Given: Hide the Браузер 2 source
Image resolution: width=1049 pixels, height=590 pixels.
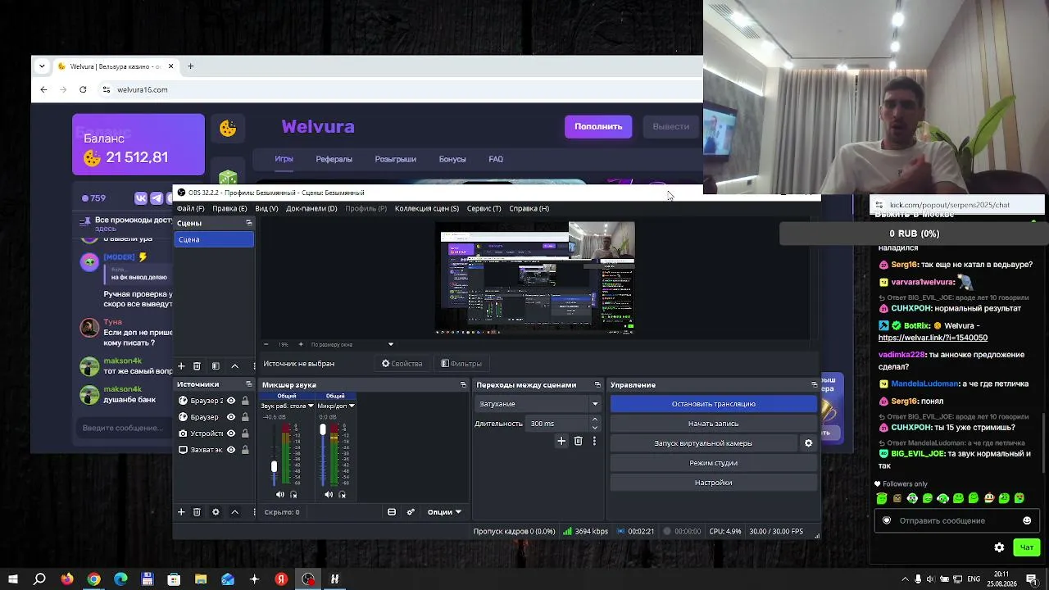Looking at the screenshot, I should [x=231, y=401].
